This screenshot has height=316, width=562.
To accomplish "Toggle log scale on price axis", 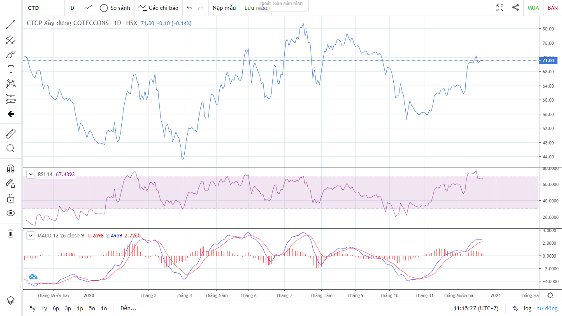I will (x=527, y=308).
